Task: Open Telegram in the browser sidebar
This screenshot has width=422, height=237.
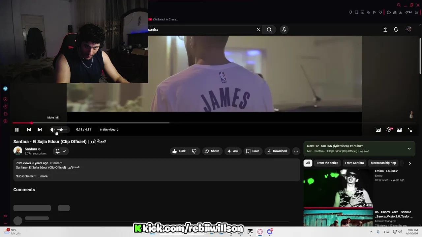Action: pos(5,89)
